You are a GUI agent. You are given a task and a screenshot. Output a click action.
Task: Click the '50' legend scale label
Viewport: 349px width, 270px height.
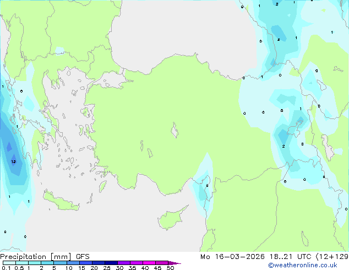click(170, 268)
